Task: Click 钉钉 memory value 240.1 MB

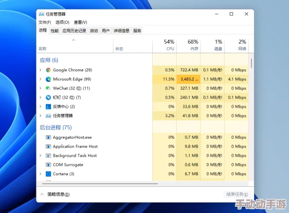Action: (189, 98)
